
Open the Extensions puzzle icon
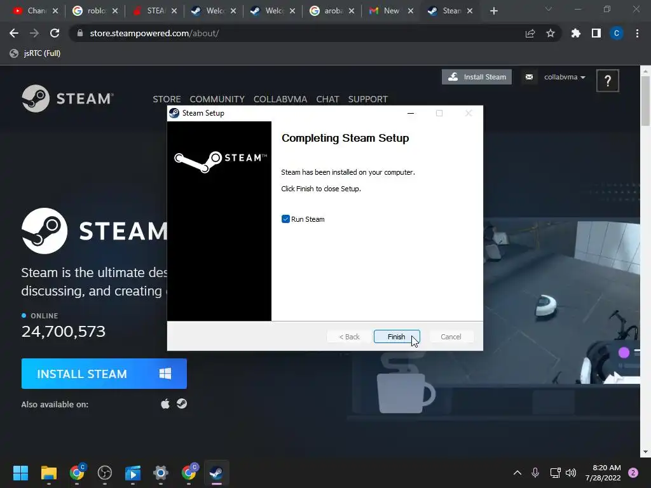point(575,33)
